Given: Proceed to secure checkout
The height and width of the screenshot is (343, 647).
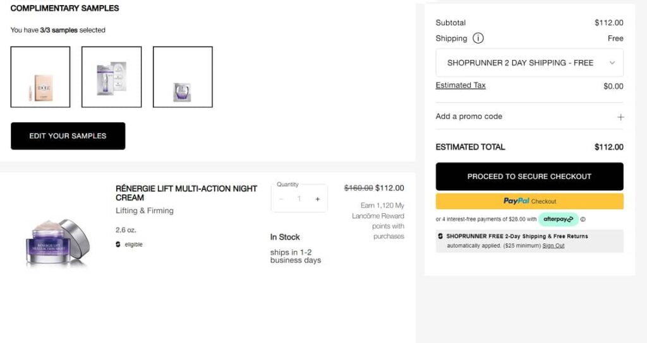Looking at the screenshot, I should click(529, 177).
